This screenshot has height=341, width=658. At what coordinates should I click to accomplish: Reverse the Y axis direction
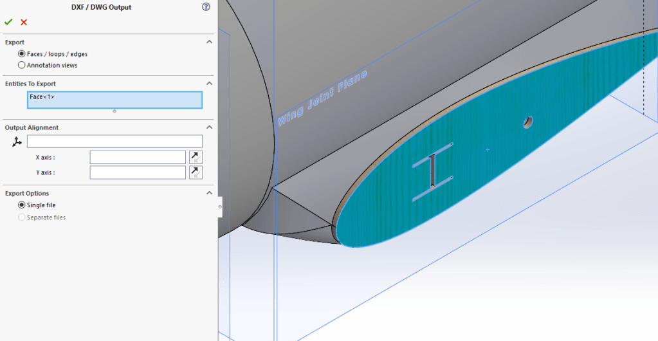point(196,172)
